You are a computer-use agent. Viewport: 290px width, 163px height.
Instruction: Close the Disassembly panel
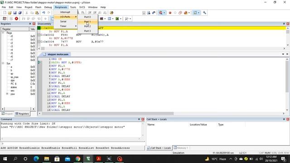tap(288, 24)
